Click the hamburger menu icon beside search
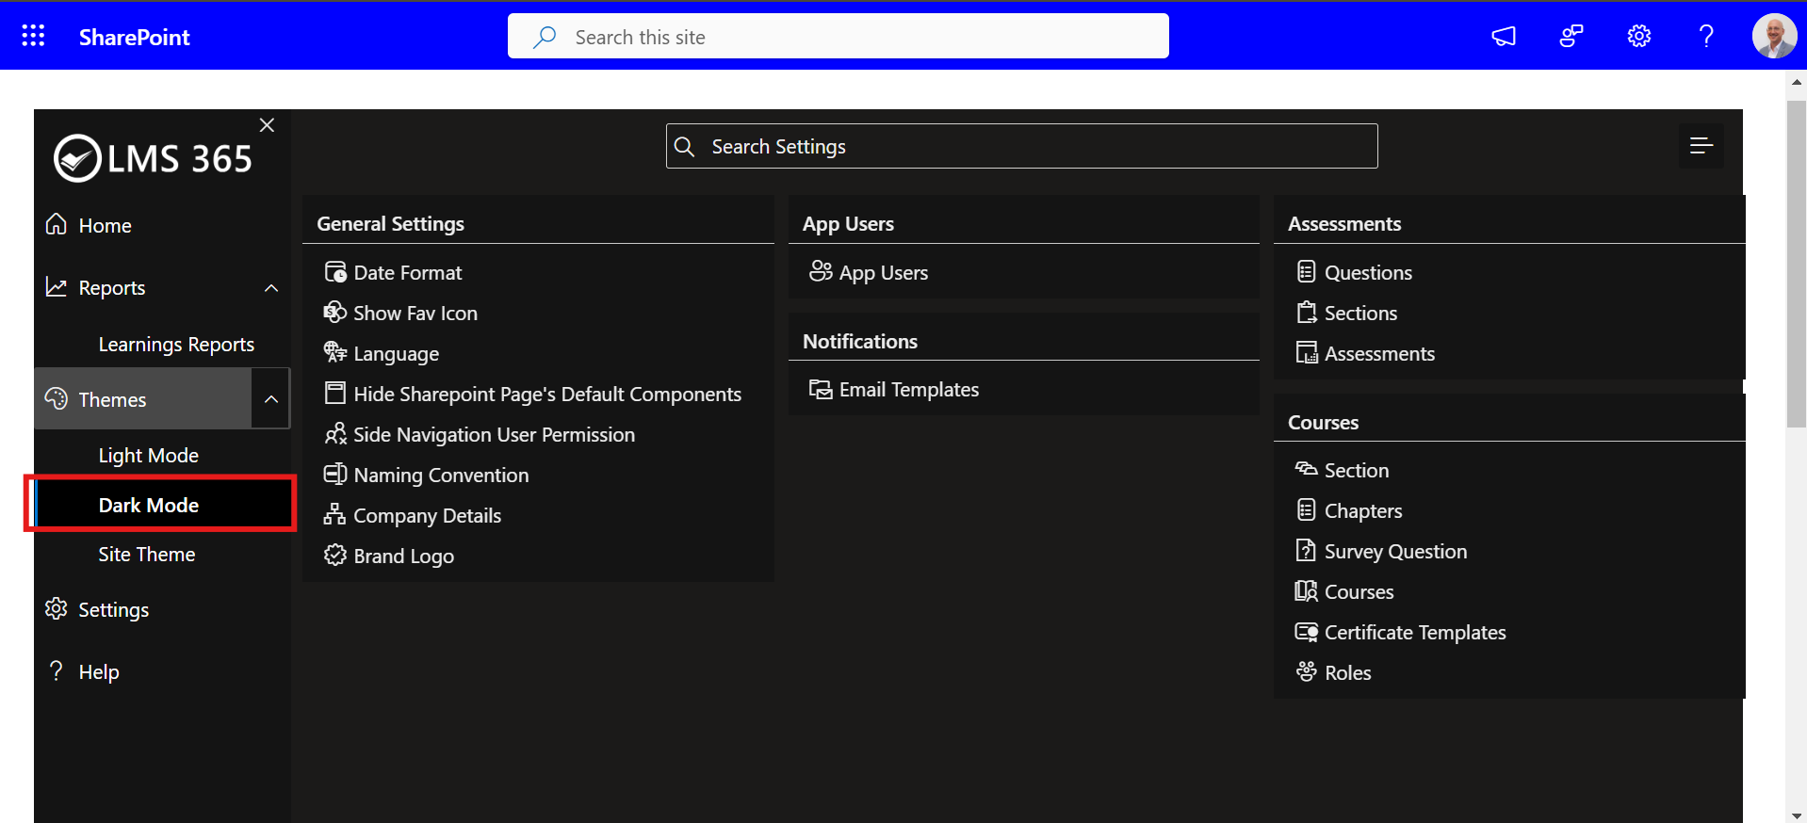The image size is (1807, 823). coord(1701,146)
